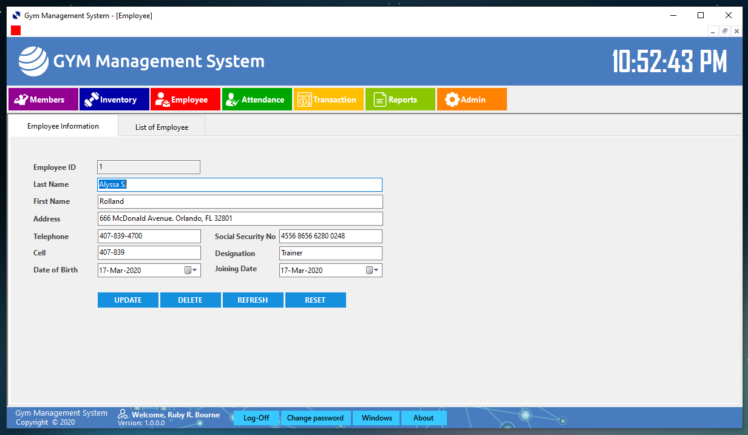
Task: Click the "Welcome, Ruby R. Bourne" text
Action: coord(175,415)
